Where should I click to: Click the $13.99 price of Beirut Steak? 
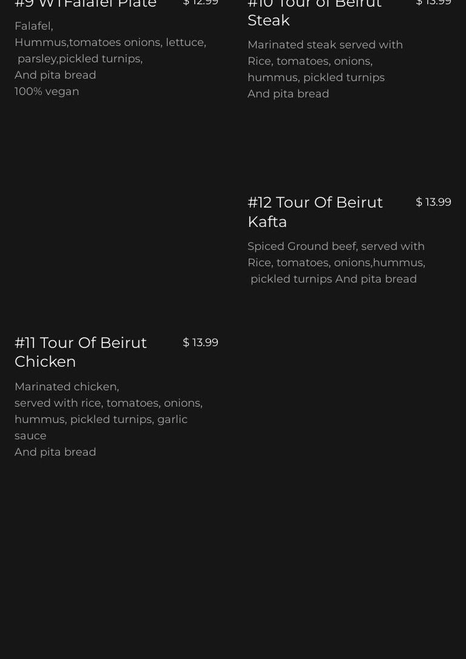click(433, 2)
